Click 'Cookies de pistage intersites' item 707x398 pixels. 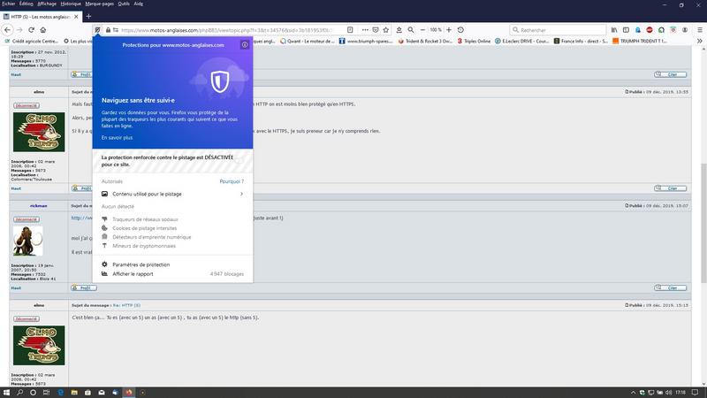point(144,228)
